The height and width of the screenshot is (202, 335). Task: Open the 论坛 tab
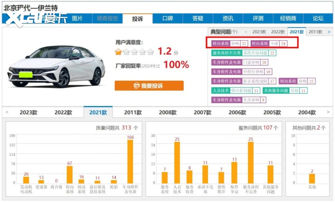pyautogui.click(x=318, y=19)
